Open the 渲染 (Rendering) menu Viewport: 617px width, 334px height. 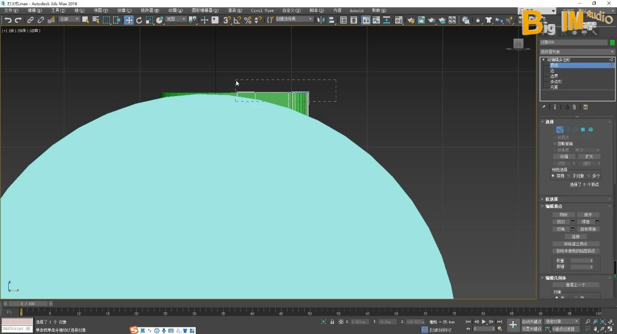[x=235, y=10]
